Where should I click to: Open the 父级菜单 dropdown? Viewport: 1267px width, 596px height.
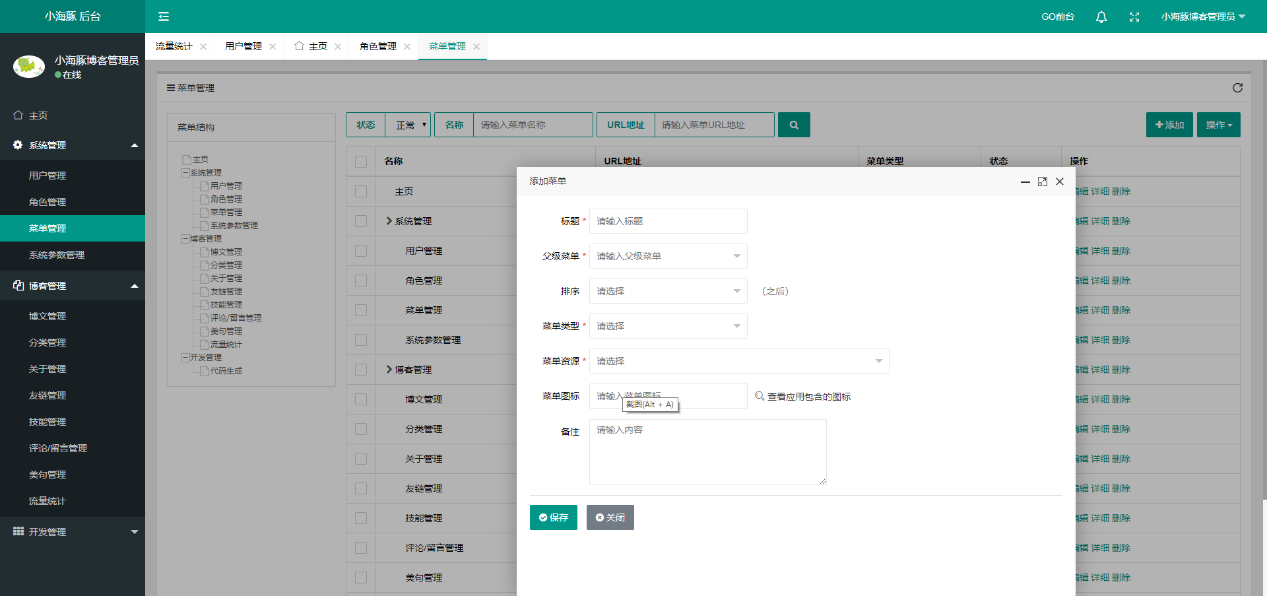pos(668,256)
